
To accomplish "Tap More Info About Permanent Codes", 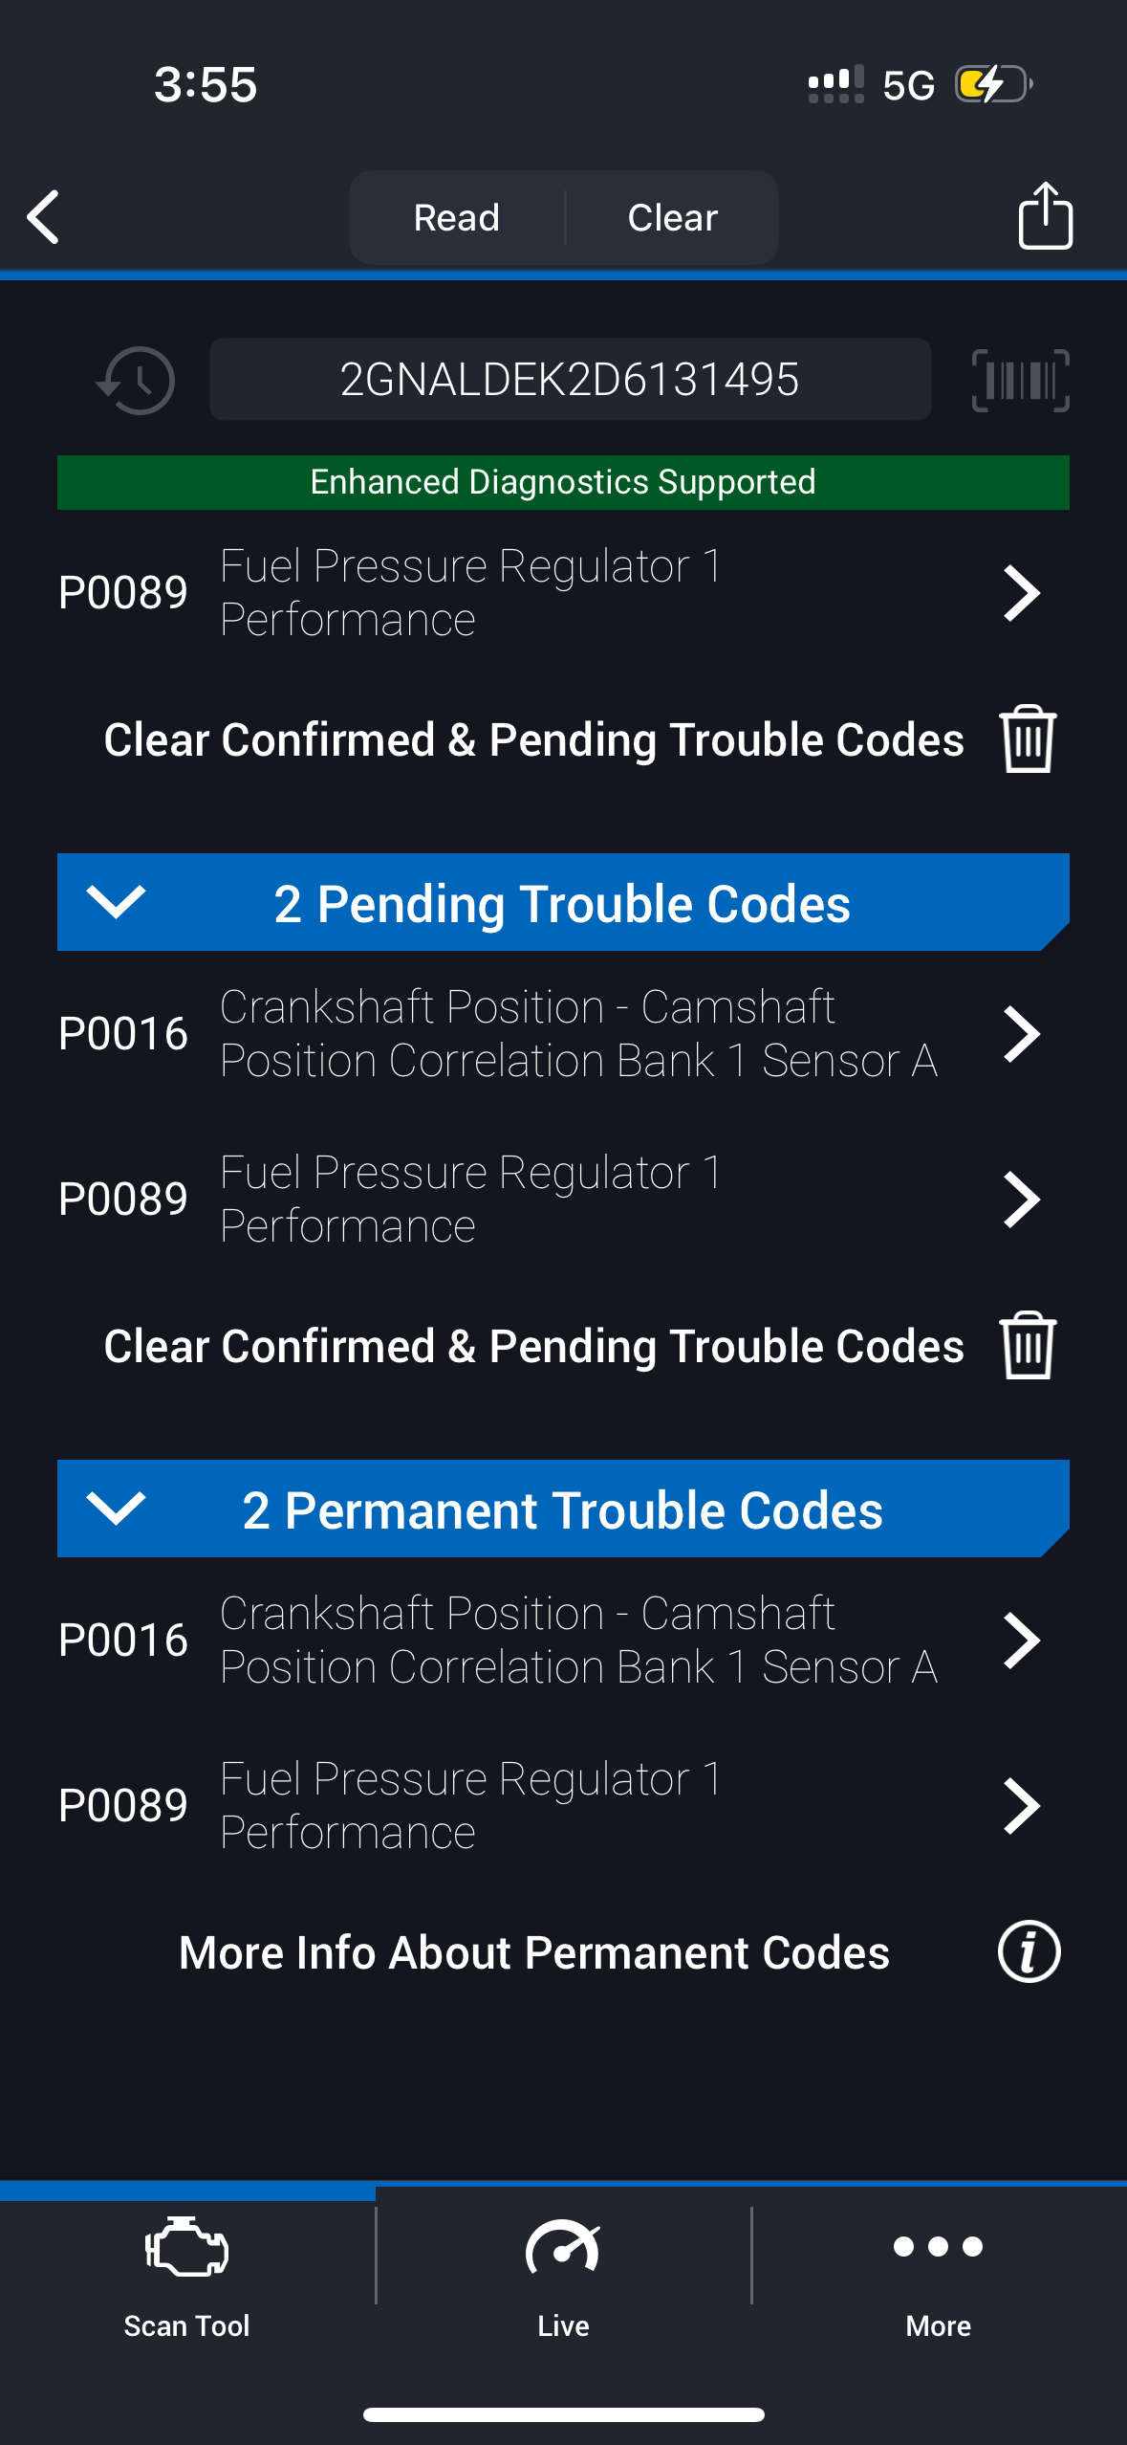I will (534, 1952).
